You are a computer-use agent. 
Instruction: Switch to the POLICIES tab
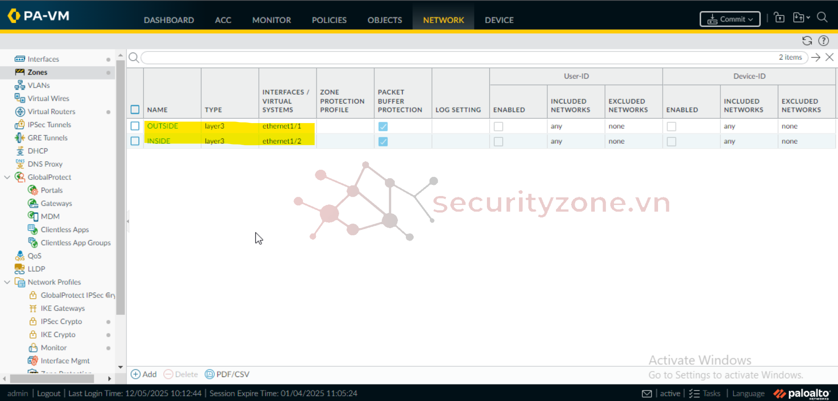point(329,20)
